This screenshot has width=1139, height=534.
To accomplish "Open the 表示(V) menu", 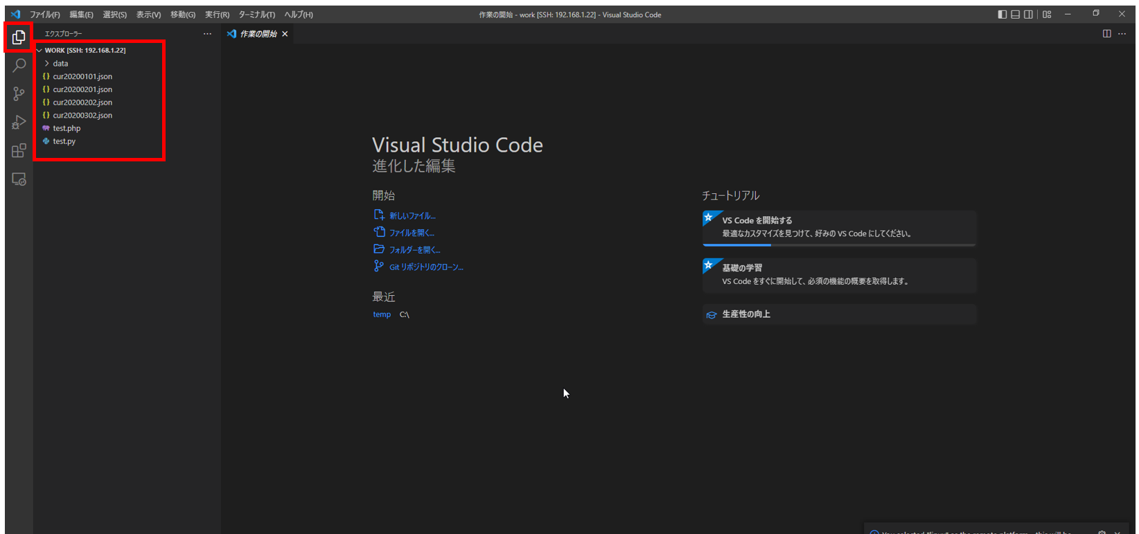I will (148, 15).
